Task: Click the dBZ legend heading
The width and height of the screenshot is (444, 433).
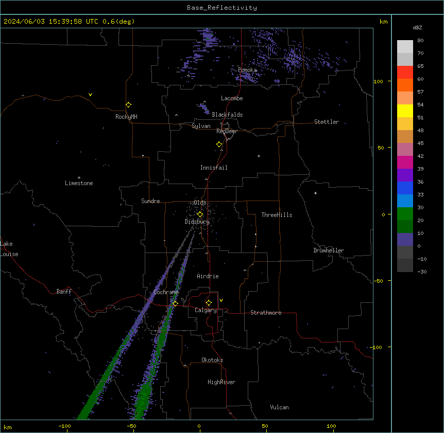Action: (417, 28)
